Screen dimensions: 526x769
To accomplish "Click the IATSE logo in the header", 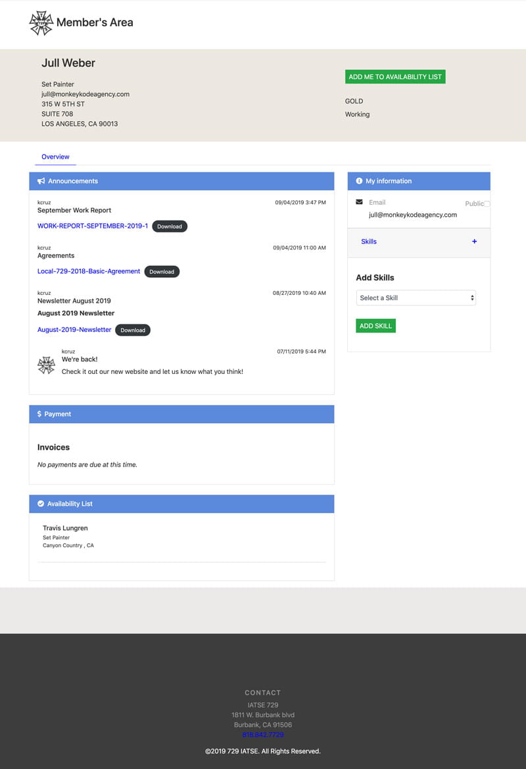I will 41,23.
